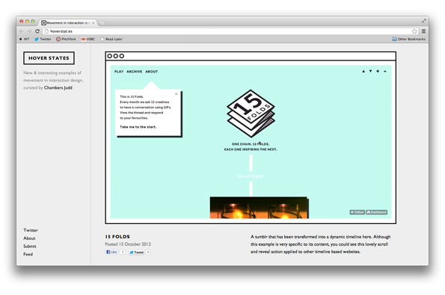The width and height of the screenshot is (445, 295).
Task: Select the Movement in interaction design tab
Action: coord(67,22)
